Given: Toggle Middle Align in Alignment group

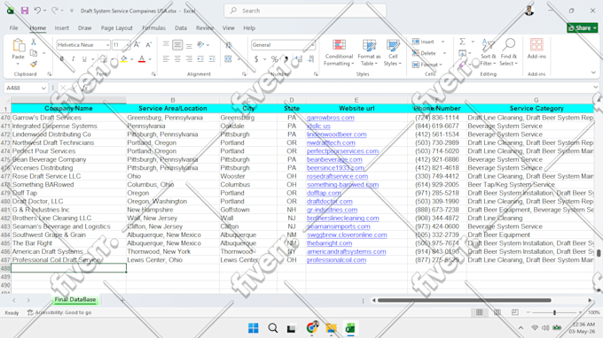Looking at the screenshot, I should (x=177, y=45).
